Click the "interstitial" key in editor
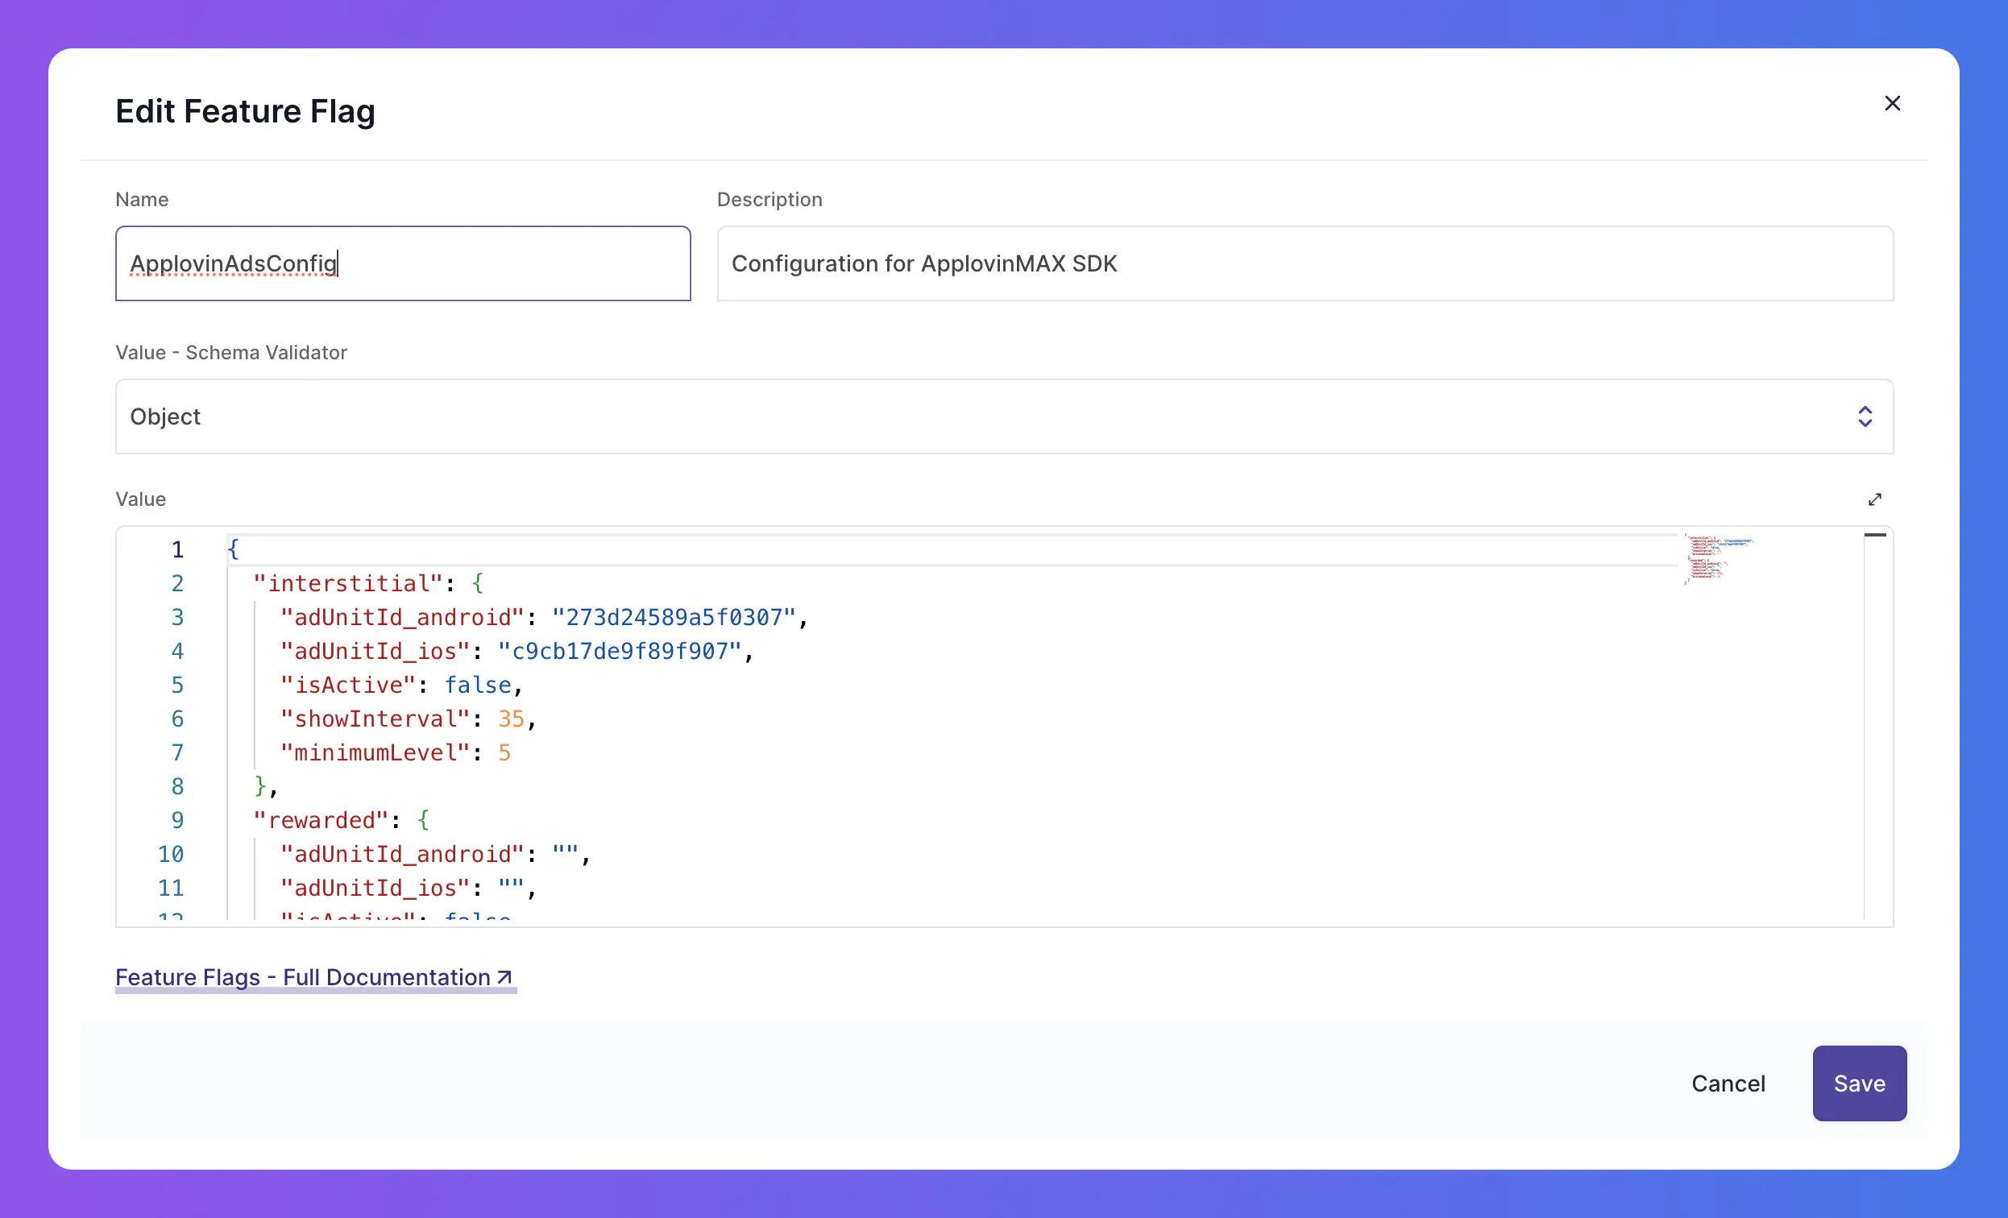 click(x=348, y=583)
